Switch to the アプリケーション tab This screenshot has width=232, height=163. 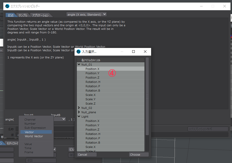[40, 15]
